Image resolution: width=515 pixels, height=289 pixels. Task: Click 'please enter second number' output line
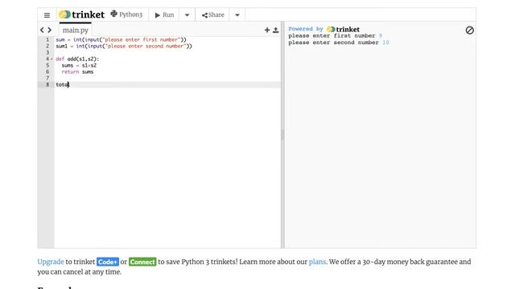(x=338, y=43)
